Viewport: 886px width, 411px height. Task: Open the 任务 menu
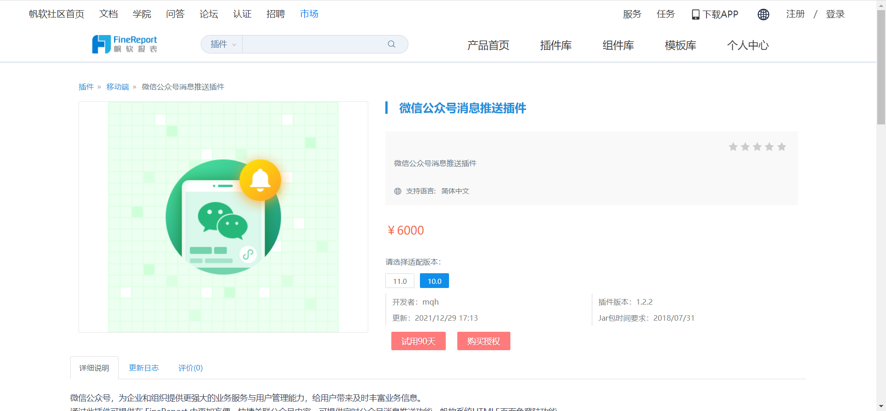click(x=666, y=14)
